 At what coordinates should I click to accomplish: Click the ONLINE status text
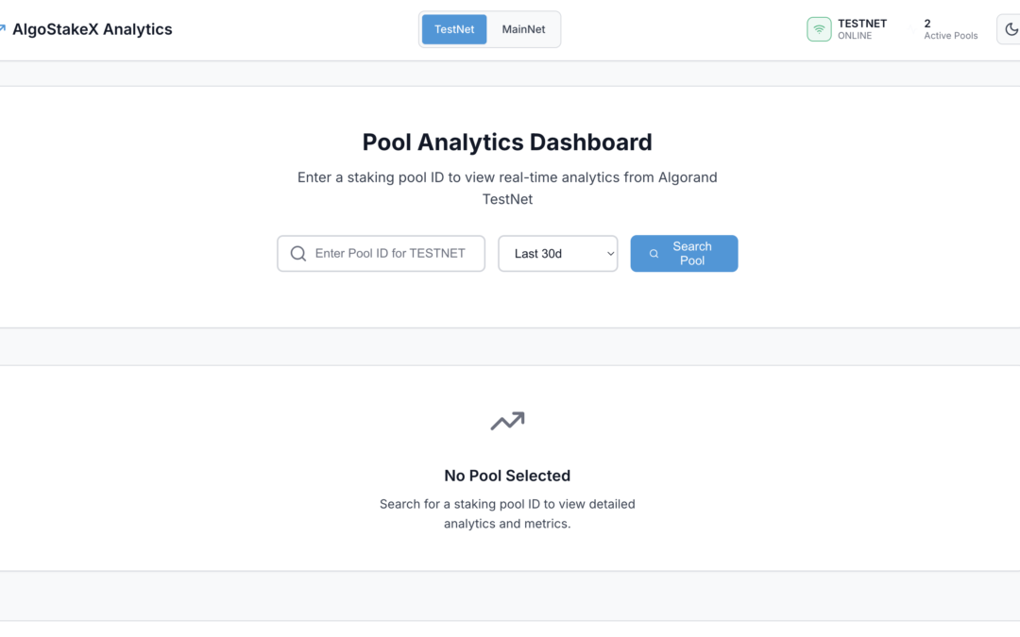[855, 36]
